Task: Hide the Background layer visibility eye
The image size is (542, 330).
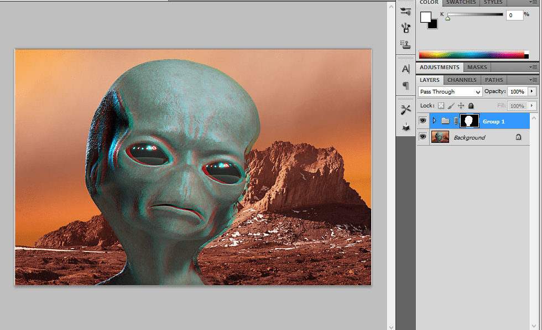Action: click(423, 137)
